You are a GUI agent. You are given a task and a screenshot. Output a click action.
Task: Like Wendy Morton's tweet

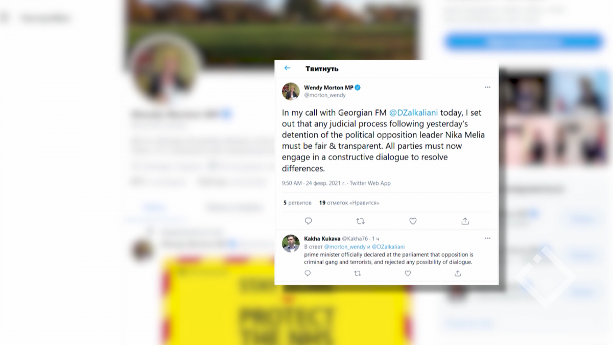[x=413, y=221]
